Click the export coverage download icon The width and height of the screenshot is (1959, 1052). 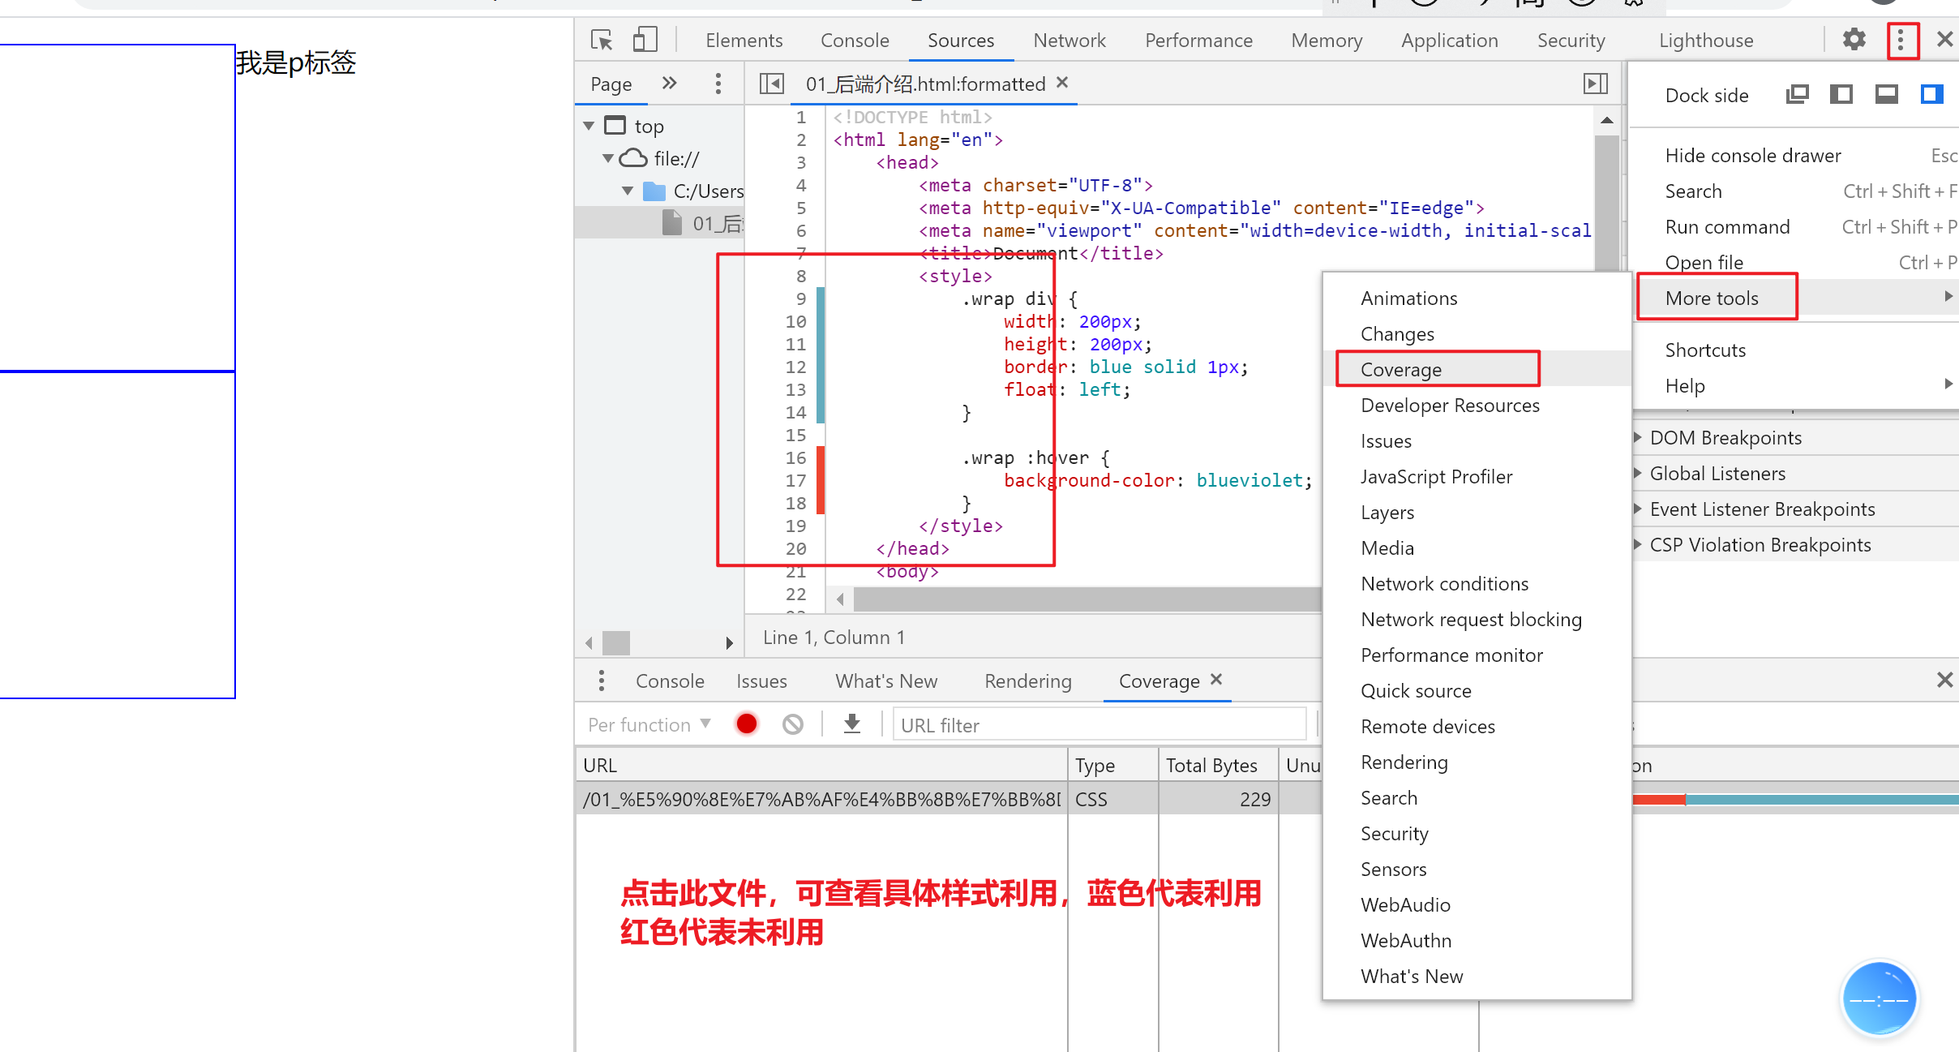(x=851, y=724)
